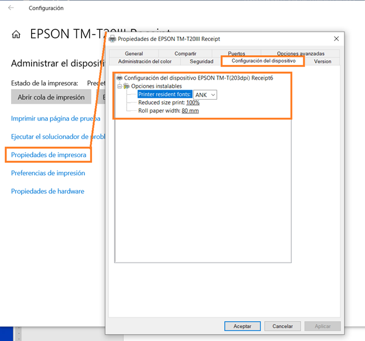Open the Puertos tab
The width and height of the screenshot is (365, 341).
pos(237,53)
